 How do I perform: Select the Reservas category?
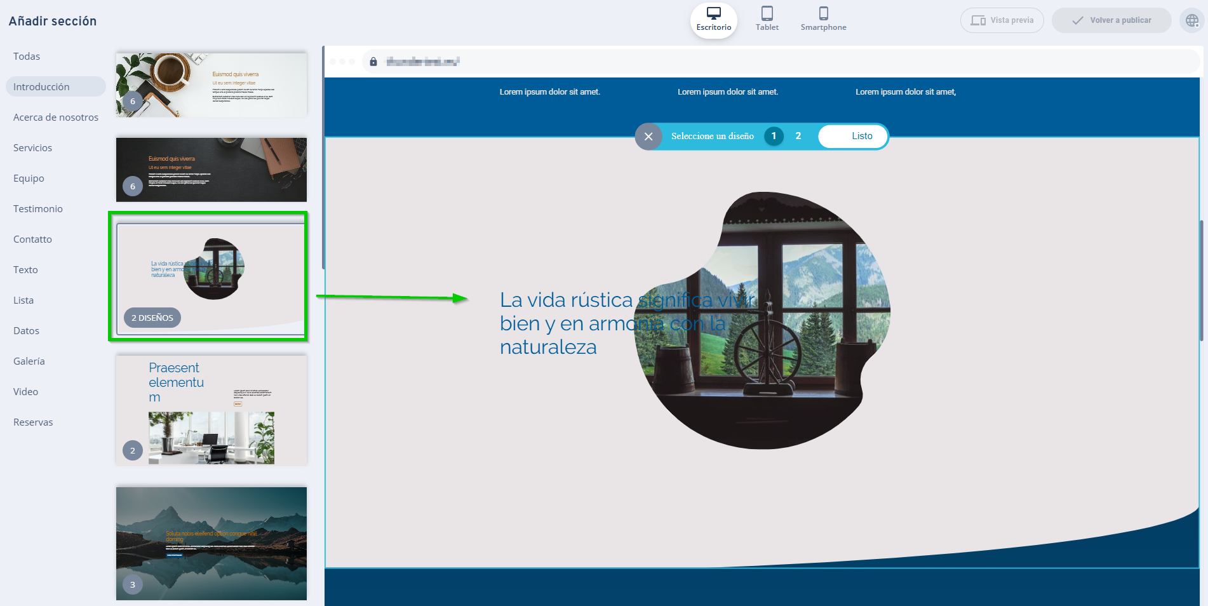(x=33, y=422)
